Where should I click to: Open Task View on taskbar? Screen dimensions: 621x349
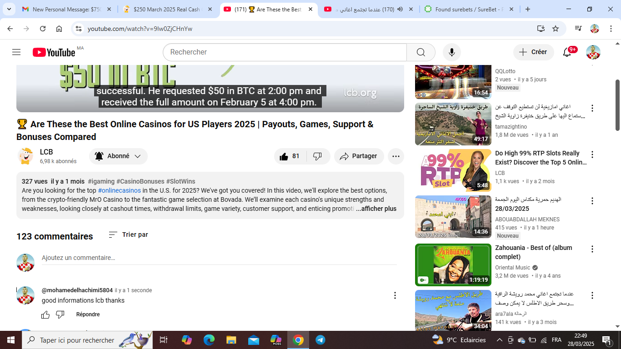coord(164,340)
